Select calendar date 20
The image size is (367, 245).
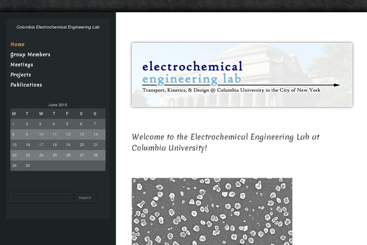[82, 145]
